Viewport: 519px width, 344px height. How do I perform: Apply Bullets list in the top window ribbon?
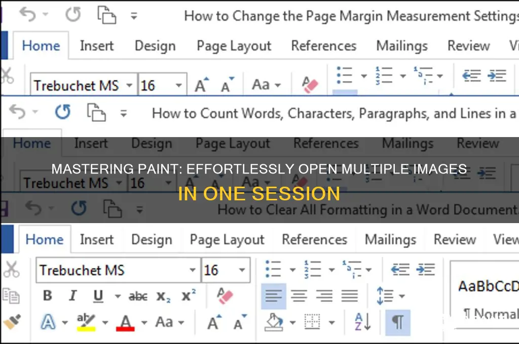(344, 76)
